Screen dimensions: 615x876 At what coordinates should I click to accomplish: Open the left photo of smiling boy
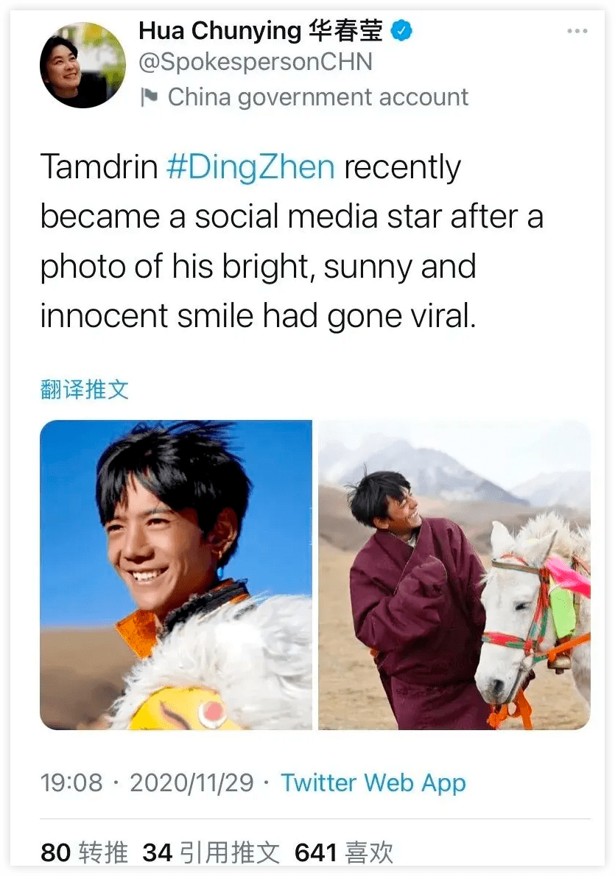pyautogui.click(x=176, y=575)
